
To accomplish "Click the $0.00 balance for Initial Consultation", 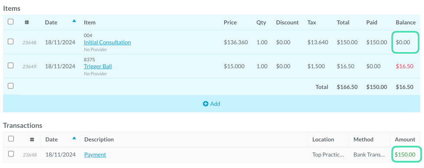I will click(x=403, y=42).
